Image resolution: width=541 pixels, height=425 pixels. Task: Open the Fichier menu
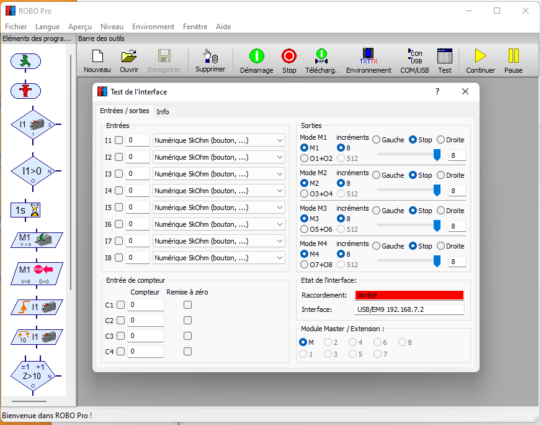(16, 27)
